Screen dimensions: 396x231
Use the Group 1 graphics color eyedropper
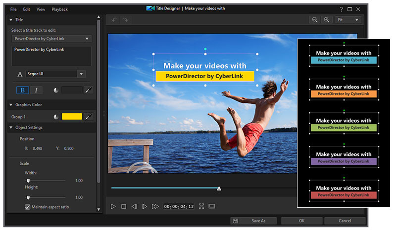pyautogui.click(x=89, y=117)
